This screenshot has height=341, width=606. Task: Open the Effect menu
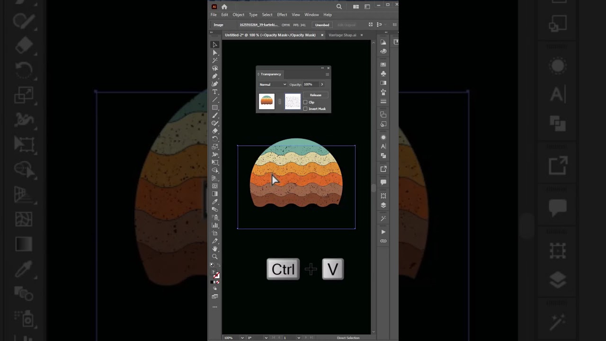tap(282, 15)
